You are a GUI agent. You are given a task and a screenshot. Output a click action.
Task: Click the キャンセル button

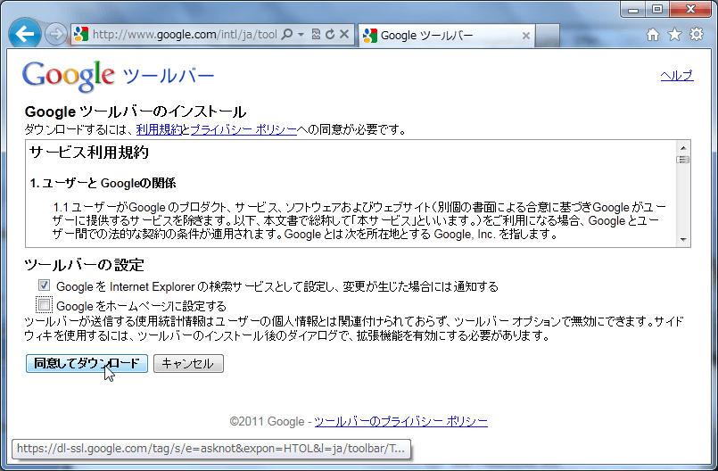188,363
